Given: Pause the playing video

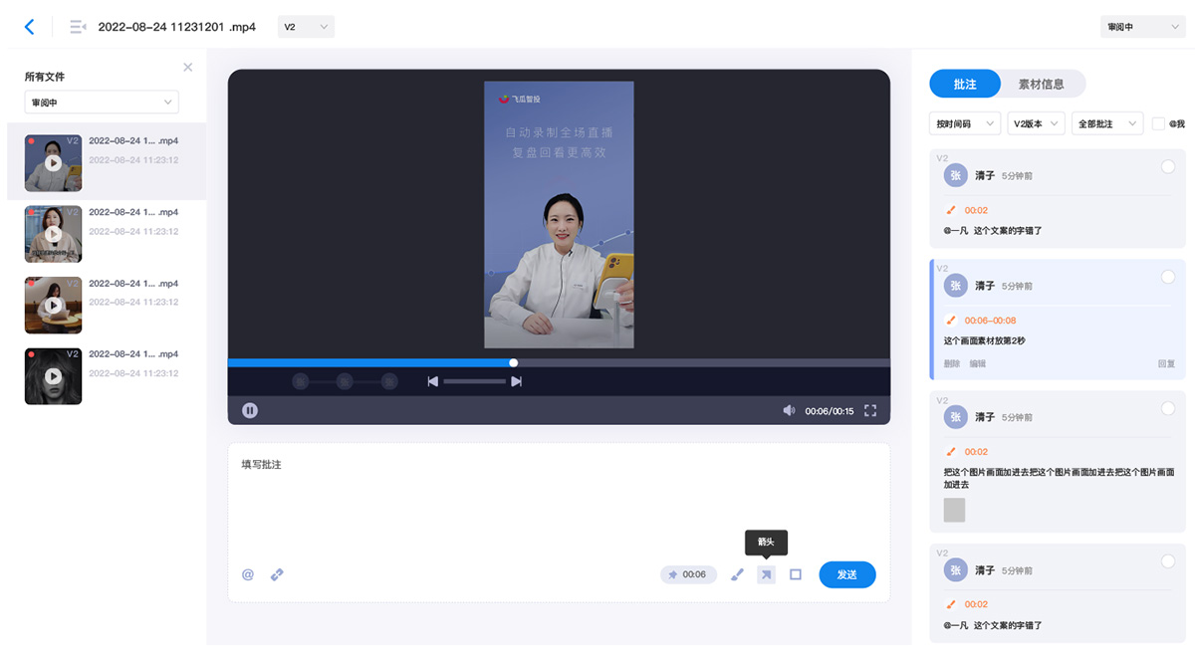Looking at the screenshot, I should [249, 409].
